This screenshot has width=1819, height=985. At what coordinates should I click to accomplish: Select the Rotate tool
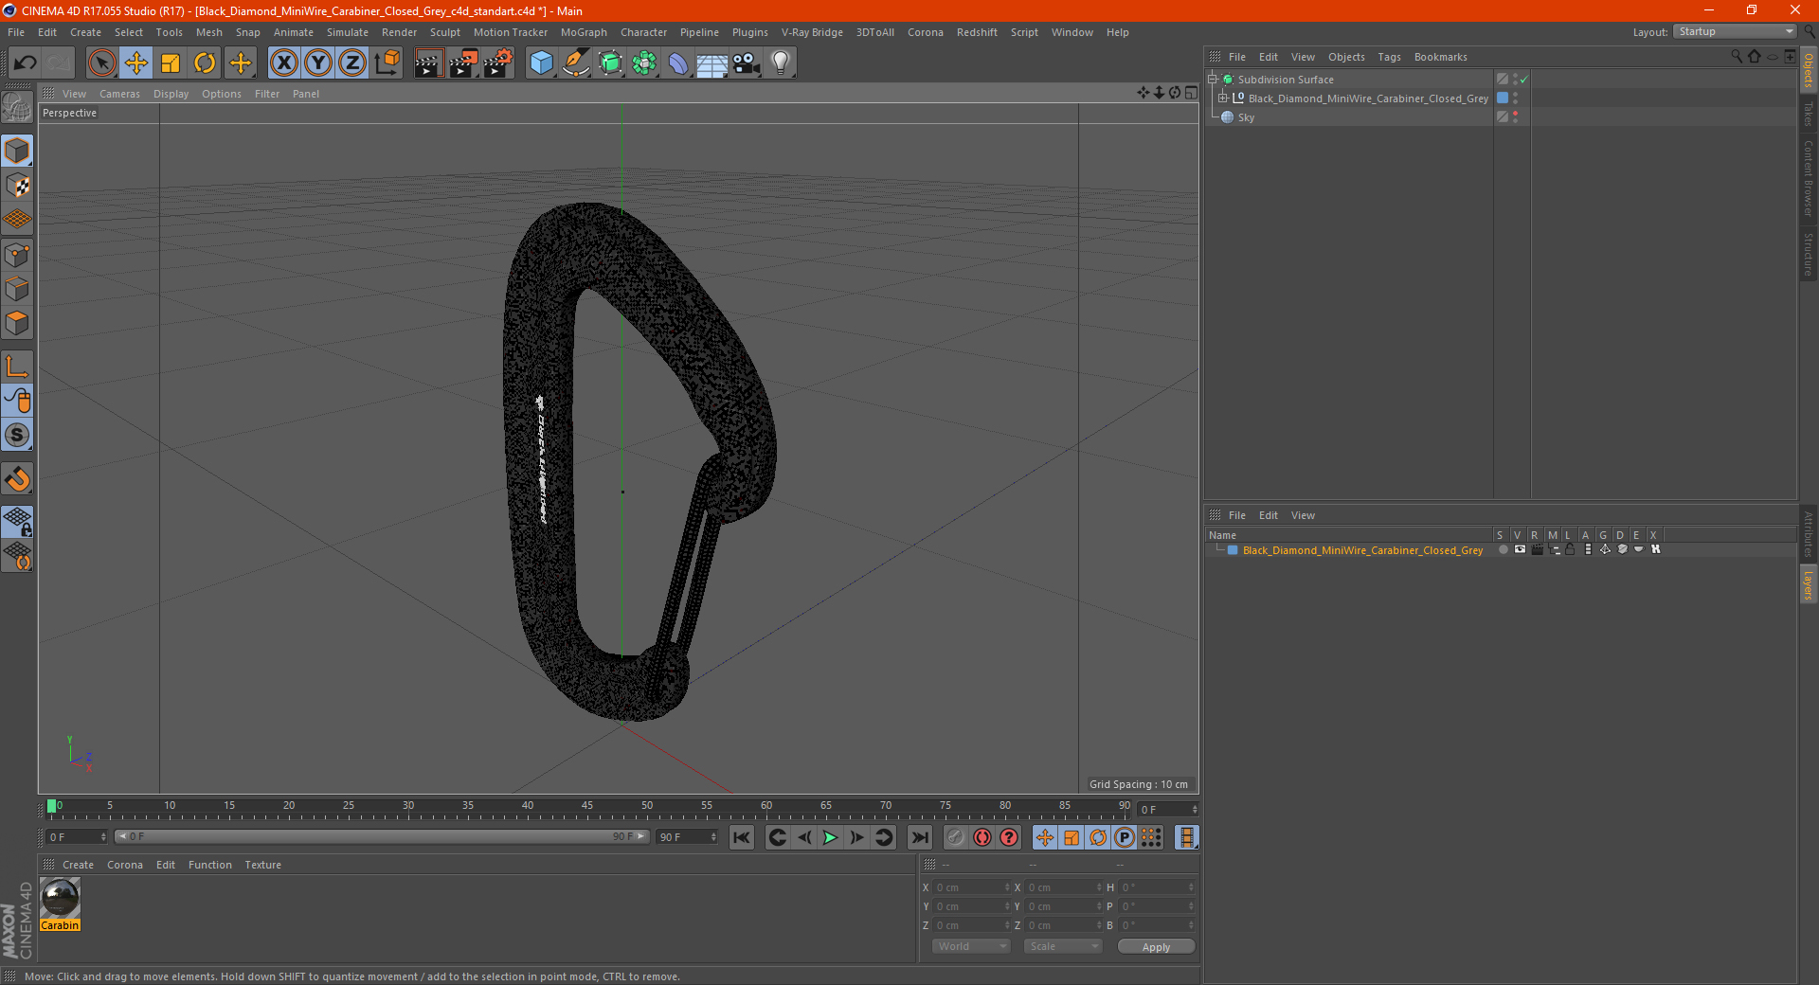[x=205, y=63]
